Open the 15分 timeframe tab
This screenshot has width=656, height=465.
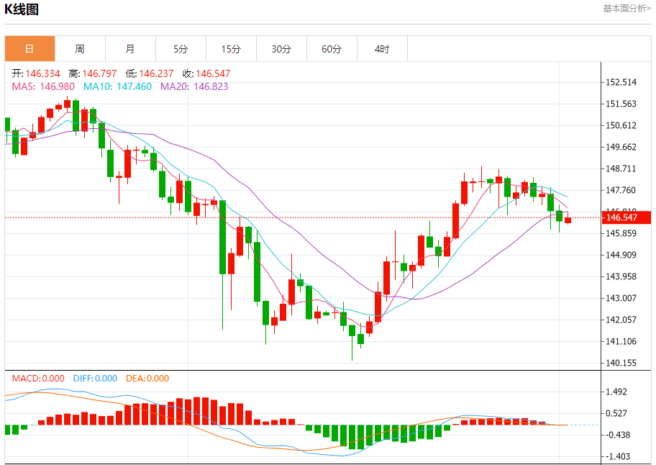click(x=231, y=49)
